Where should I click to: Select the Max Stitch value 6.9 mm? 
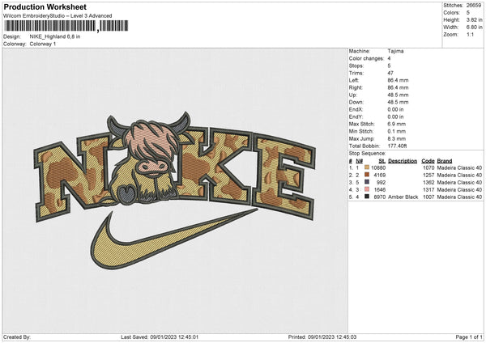[396, 124]
